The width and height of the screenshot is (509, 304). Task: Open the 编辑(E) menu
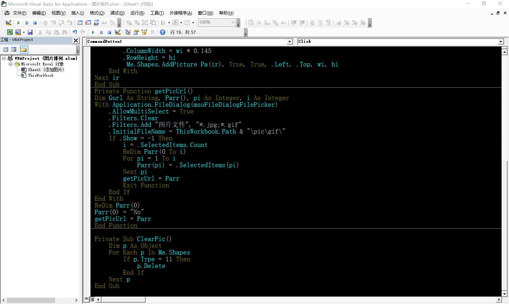[39, 13]
